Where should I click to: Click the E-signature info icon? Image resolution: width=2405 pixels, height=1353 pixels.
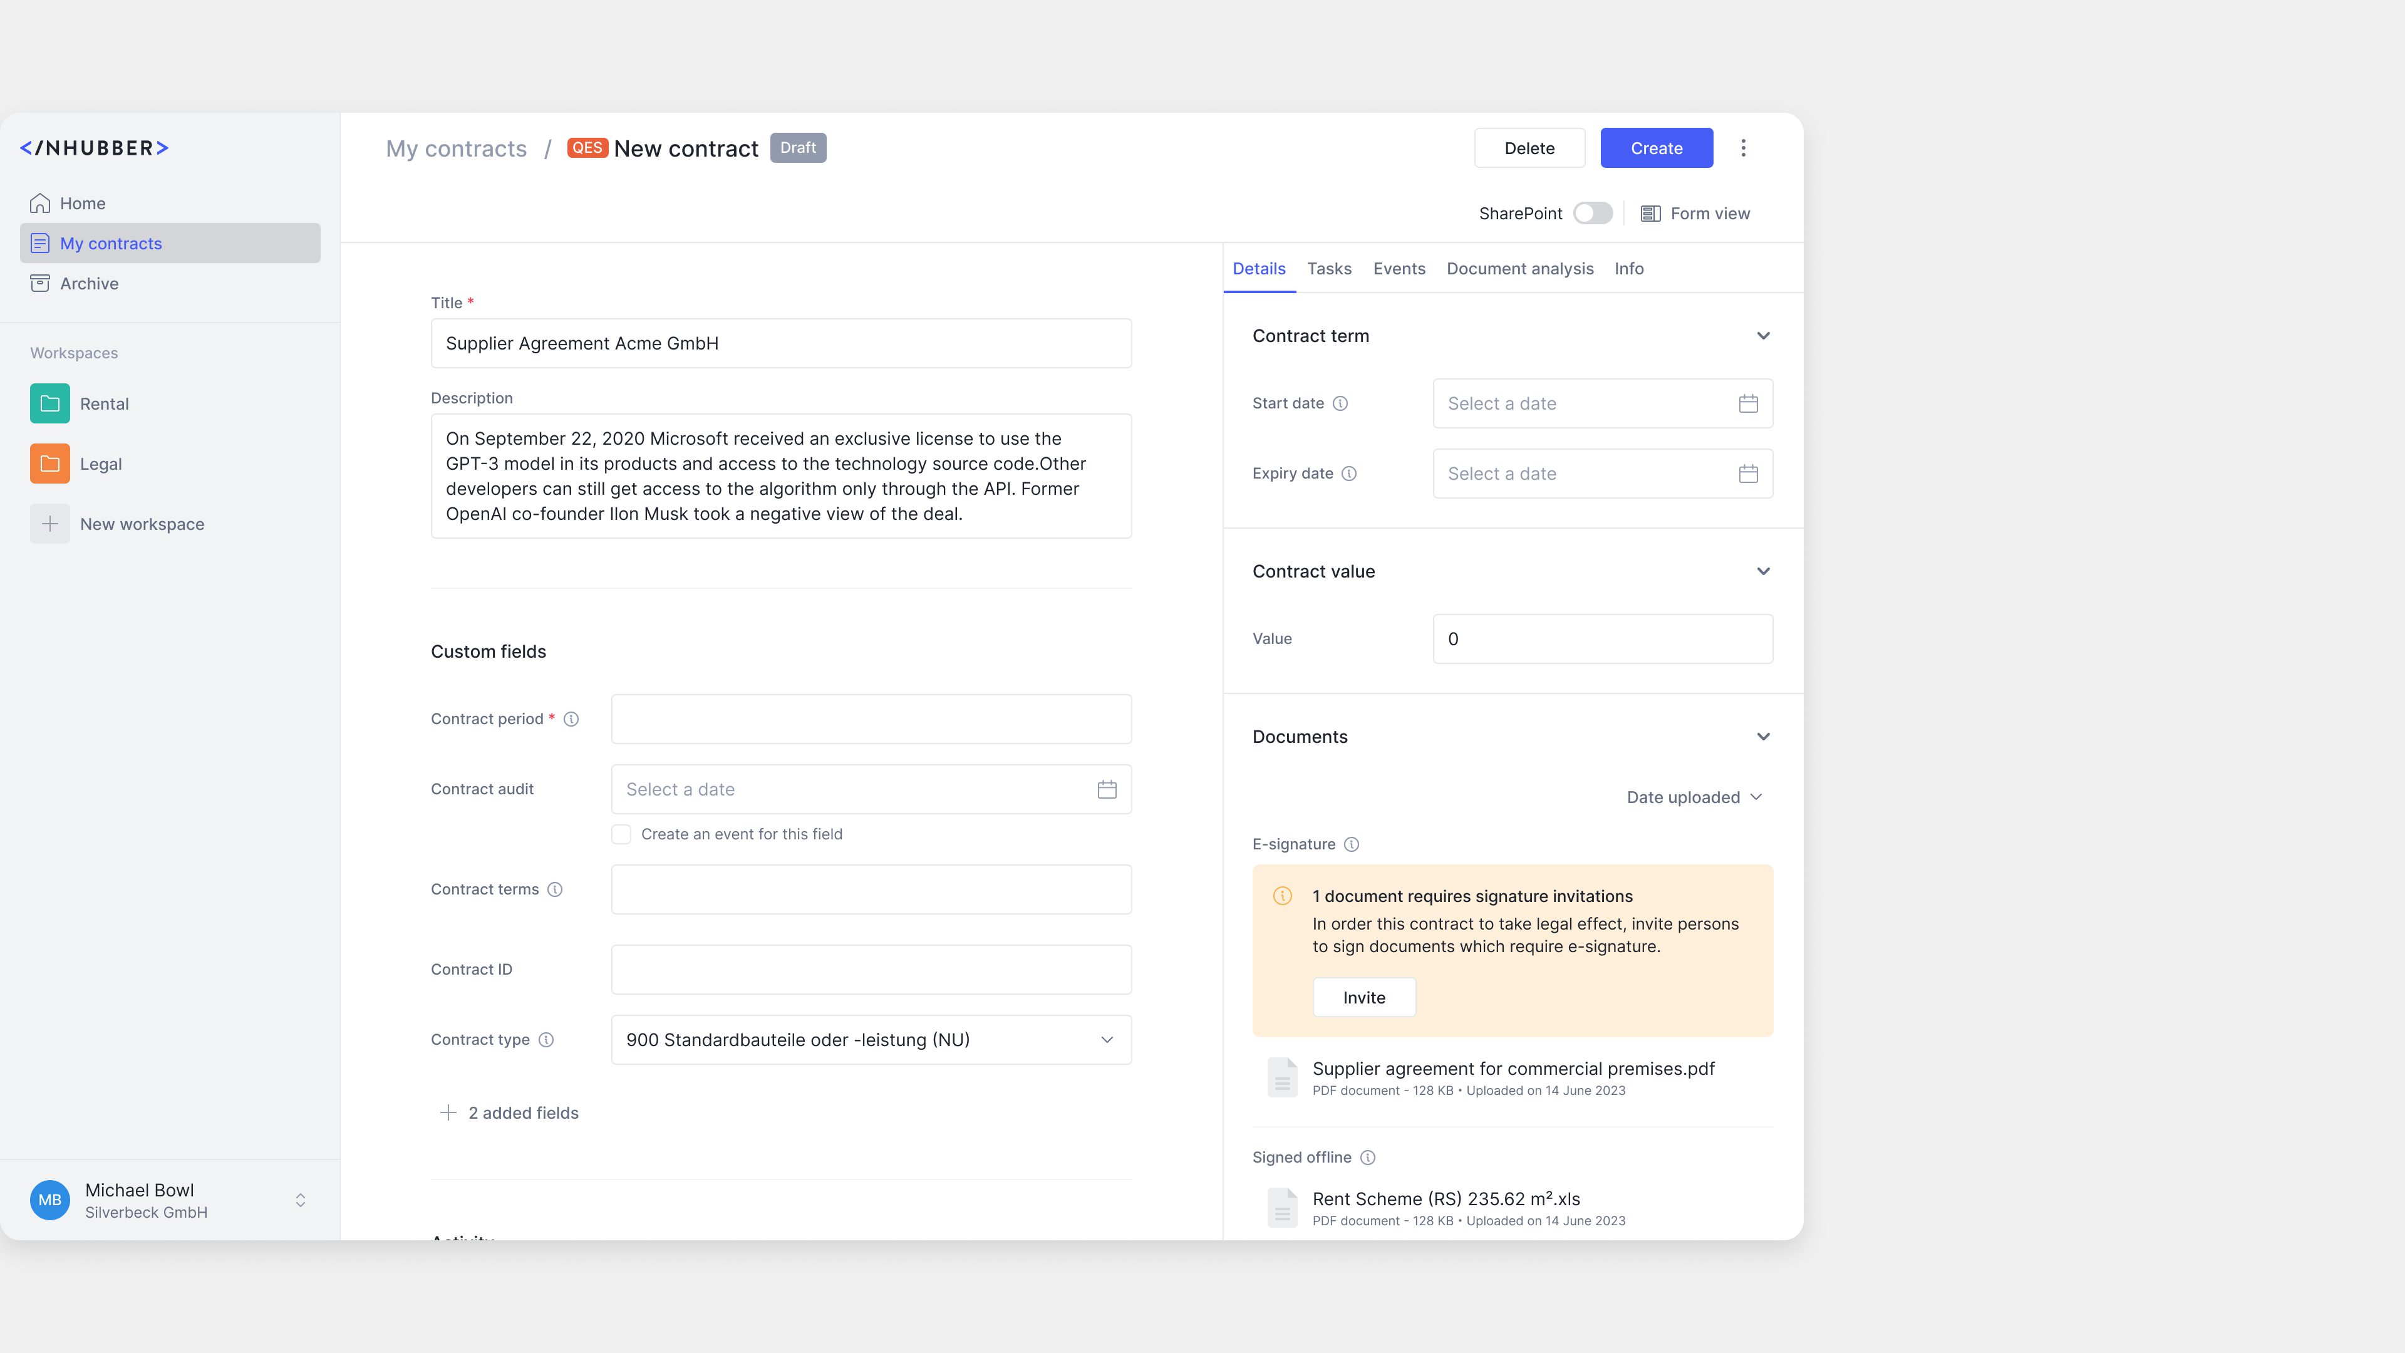coord(1351,844)
